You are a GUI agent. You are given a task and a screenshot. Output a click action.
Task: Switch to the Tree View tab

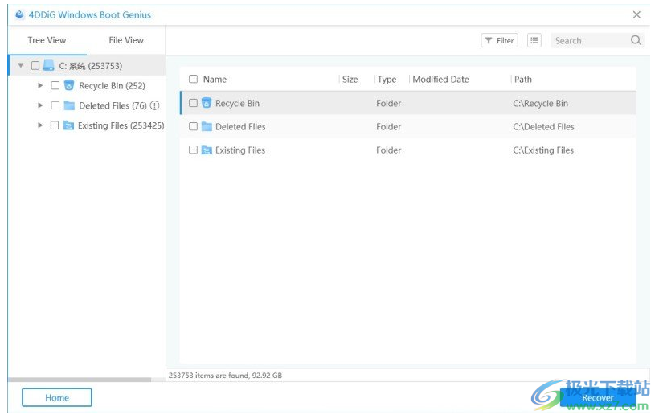(x=47, y=40)
